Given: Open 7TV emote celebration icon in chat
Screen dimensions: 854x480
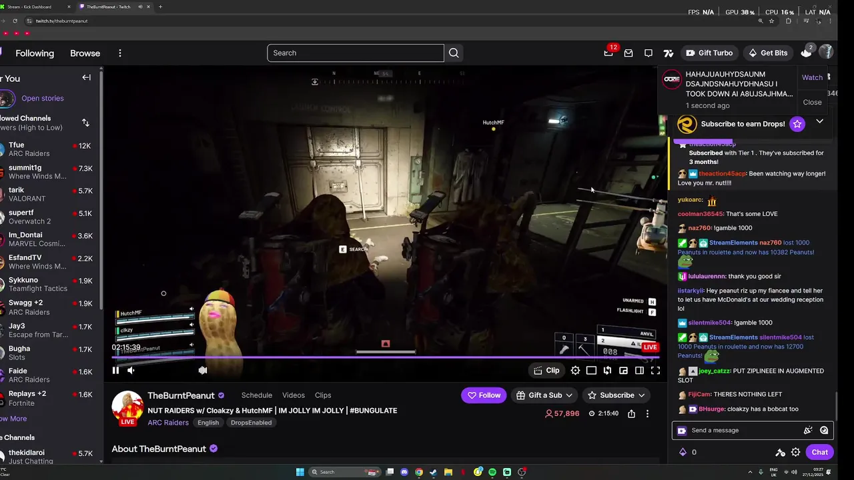Looking at the screenshot, I should point(808,430).
